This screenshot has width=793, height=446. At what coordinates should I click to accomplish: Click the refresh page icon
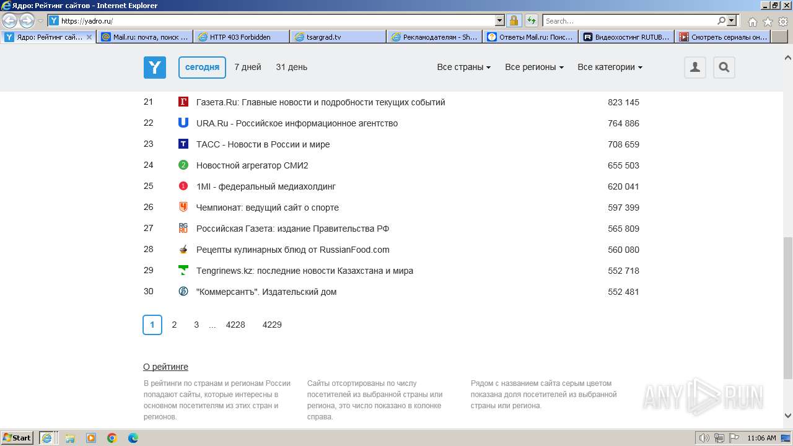point(532,20)
